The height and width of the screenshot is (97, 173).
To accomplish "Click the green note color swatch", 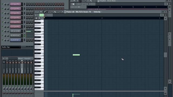I will coord(41,15).
